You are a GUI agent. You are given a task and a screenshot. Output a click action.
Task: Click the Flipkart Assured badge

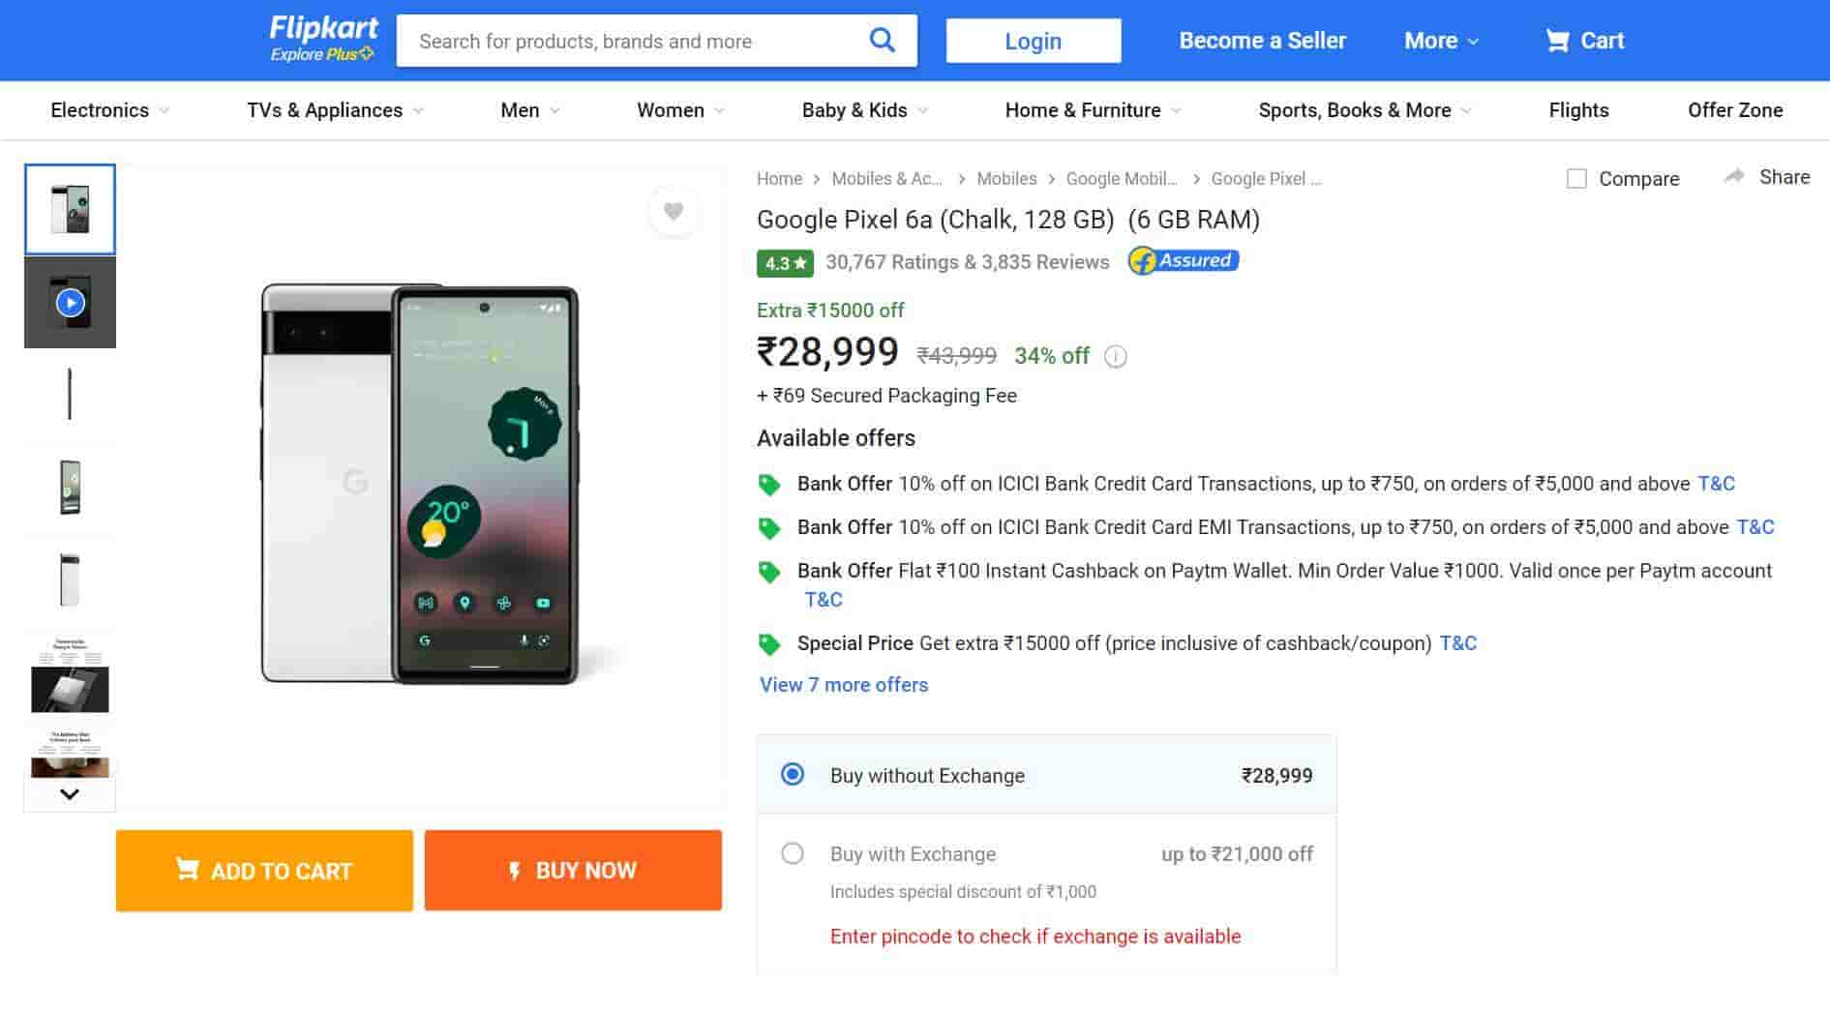coord(1183,260)
